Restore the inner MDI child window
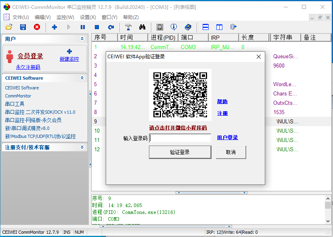 (320, 18)
